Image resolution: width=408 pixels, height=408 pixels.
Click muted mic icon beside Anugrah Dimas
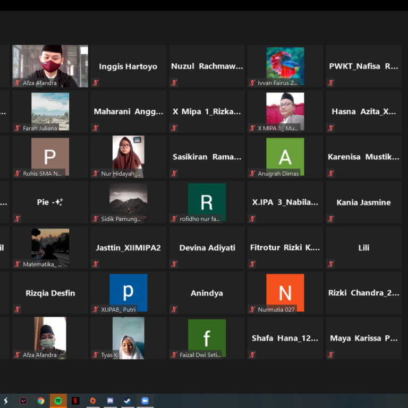click(252, 174)
